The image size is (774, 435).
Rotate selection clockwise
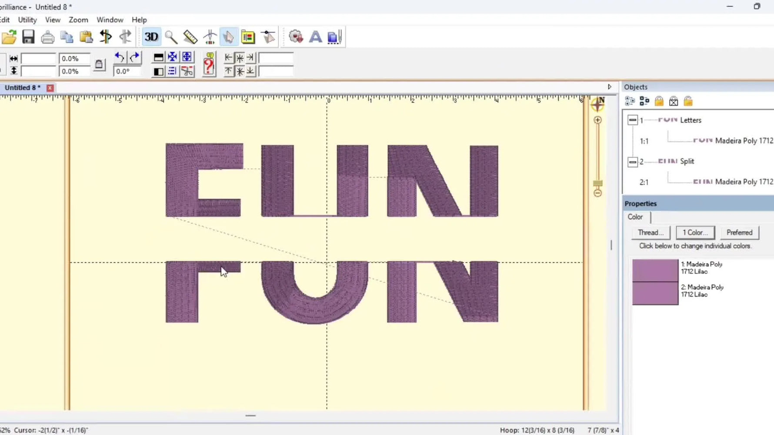(135, 57)
